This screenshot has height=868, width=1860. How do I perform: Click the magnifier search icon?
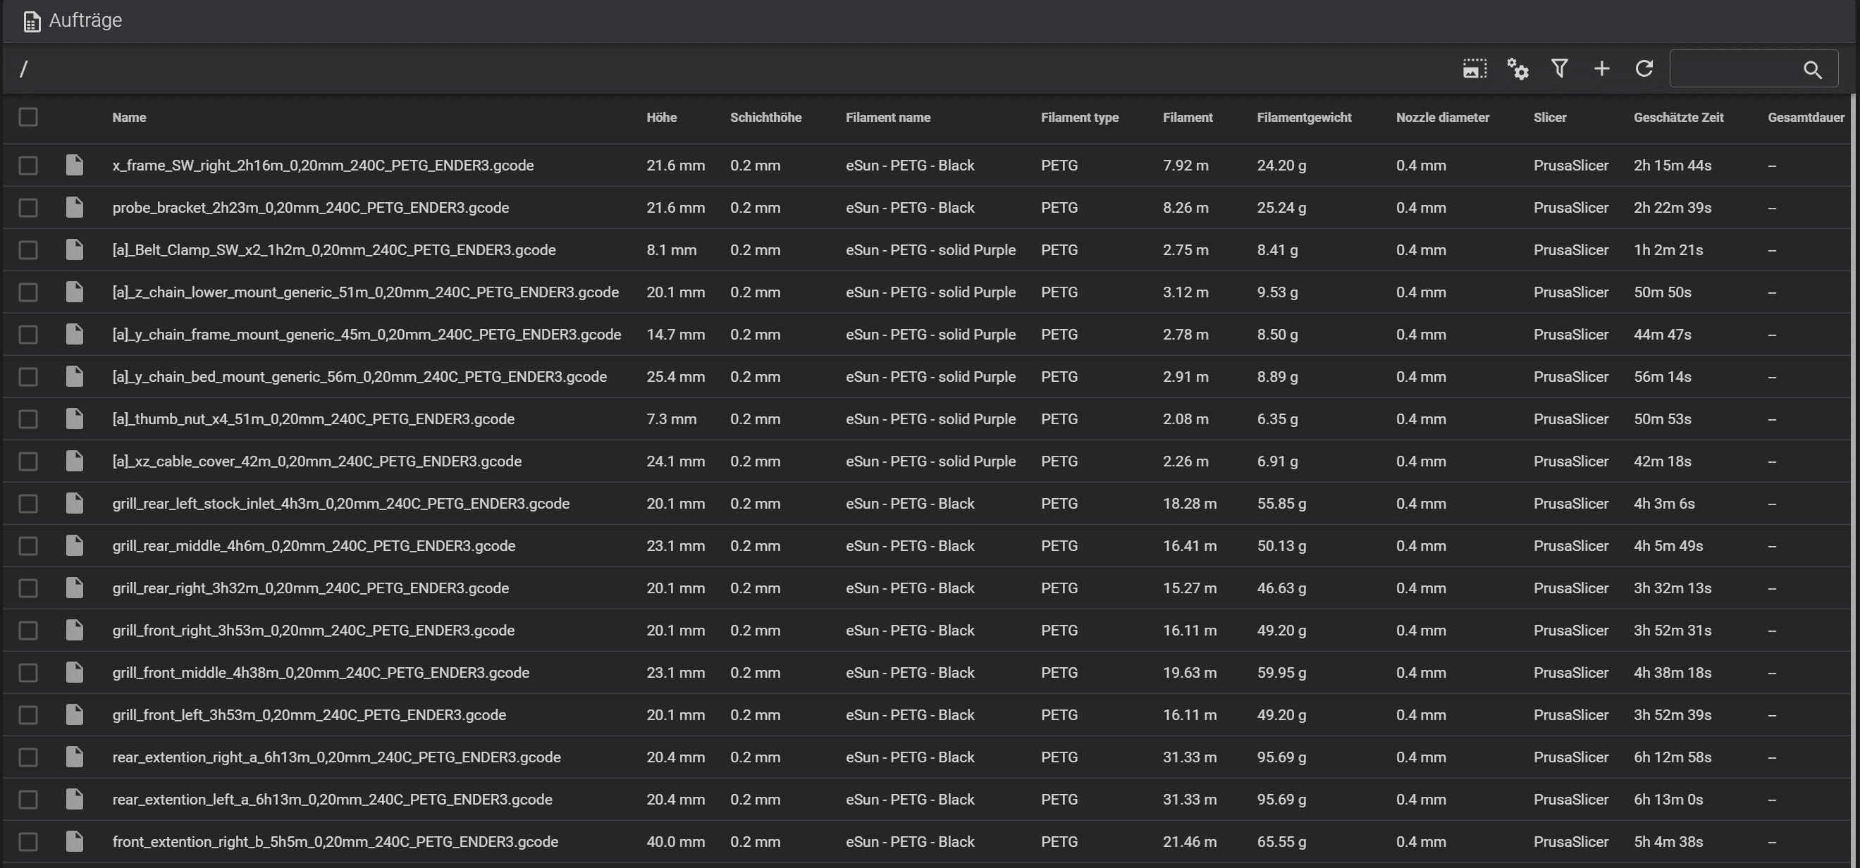(1812, 70)
